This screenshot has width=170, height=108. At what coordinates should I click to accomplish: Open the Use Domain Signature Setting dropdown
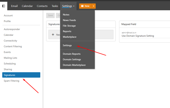pos(146,36)
